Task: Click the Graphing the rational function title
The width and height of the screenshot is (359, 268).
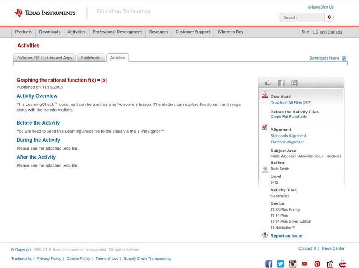Action: (61, 80)
